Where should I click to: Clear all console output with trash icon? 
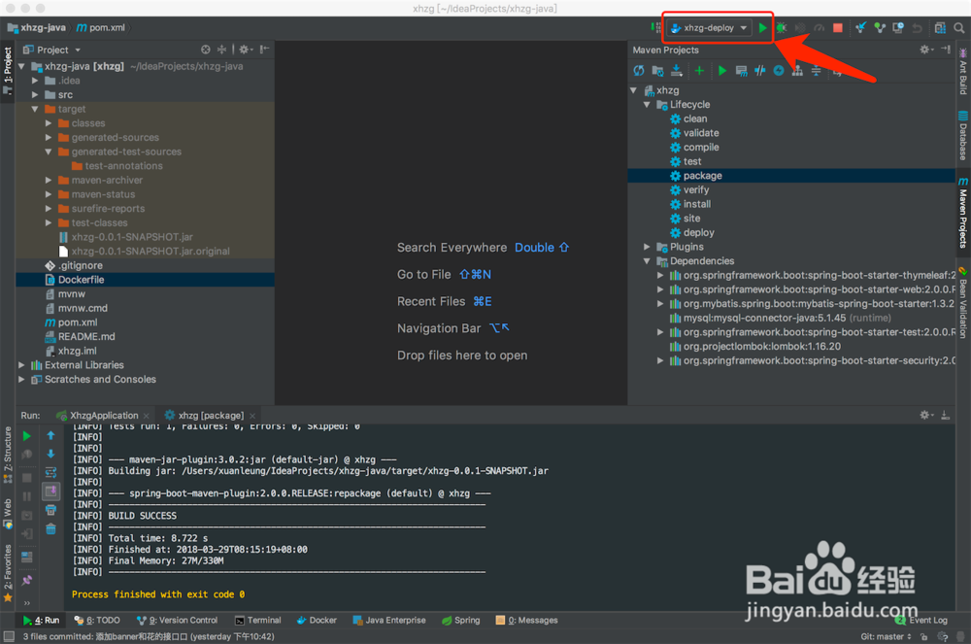pos(50,529)
